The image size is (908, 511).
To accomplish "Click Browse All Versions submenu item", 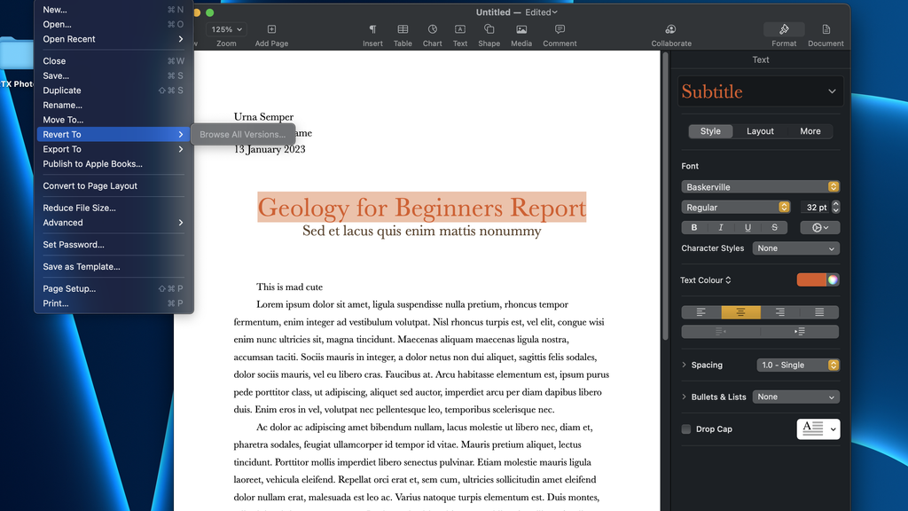I will point(242,135).
